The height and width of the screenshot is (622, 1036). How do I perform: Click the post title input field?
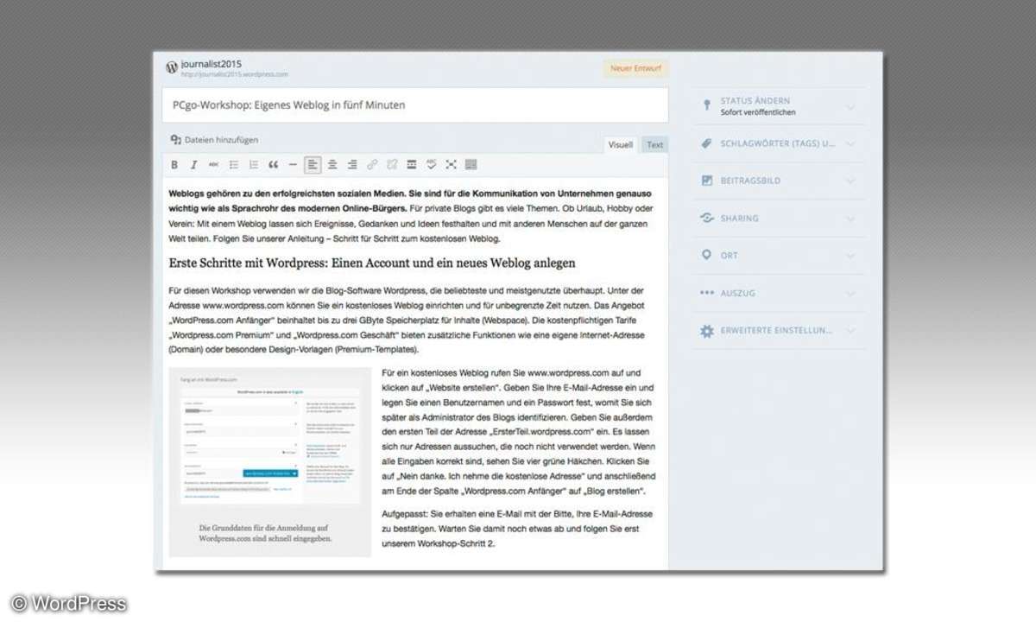(414, 105)
